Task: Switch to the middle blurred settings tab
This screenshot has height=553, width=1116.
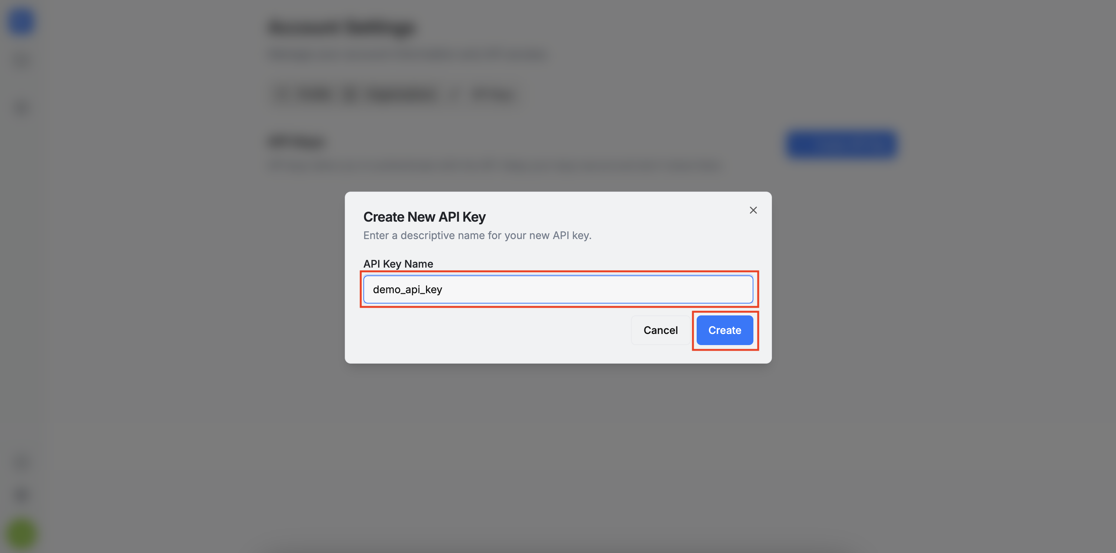Action: 392,95
